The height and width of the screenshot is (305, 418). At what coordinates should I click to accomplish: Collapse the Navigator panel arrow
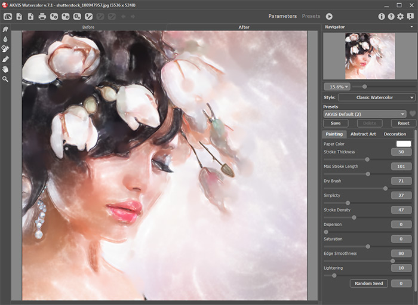(411, 27)
